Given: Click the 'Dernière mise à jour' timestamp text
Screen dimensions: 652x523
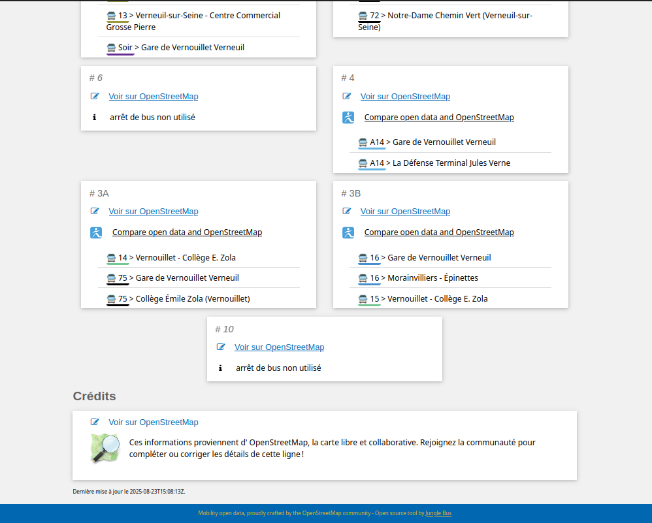Looking at the screenshot, I should [129, 492].
